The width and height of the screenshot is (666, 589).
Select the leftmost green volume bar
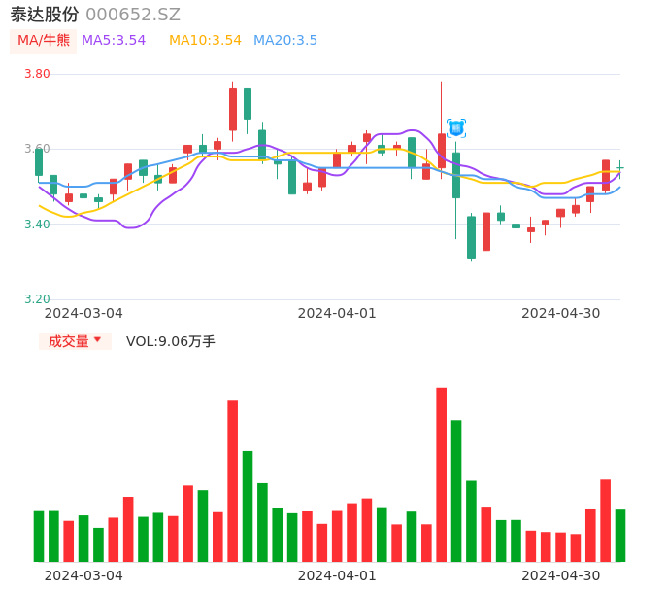[x=39, y=536]
